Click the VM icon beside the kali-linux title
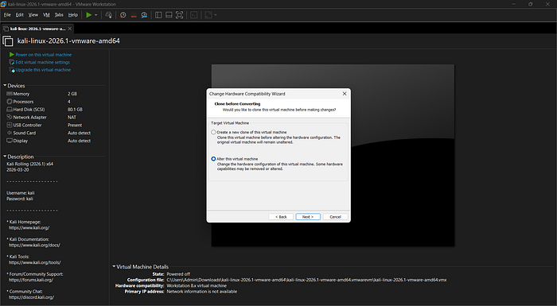This screenshot has height=306, width=557. pyautogui.click(x=8, y=41)
